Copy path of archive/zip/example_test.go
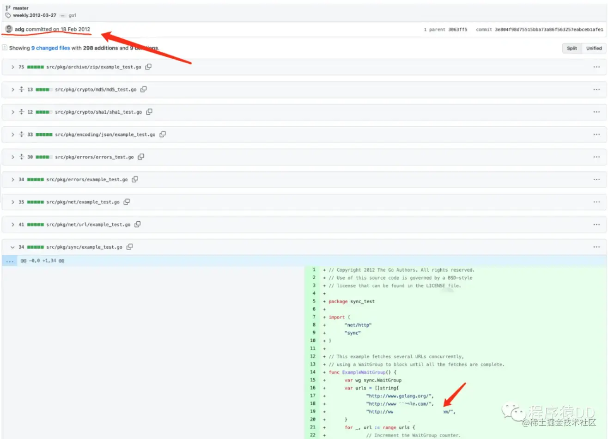Viewport: 608px width, 439px height. (x=148, y=67)
